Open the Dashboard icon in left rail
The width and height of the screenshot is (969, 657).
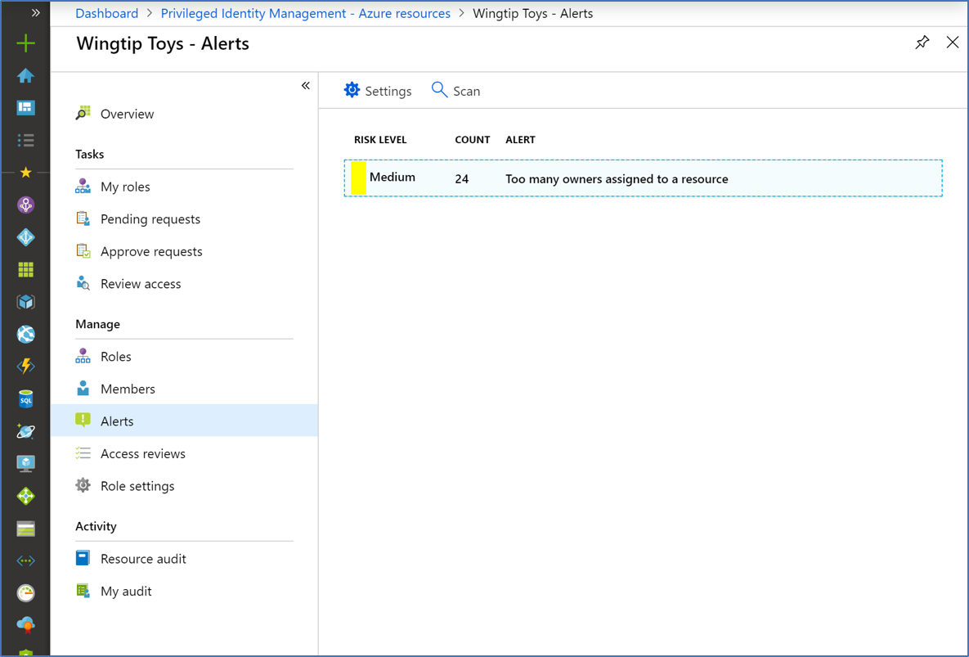[x=25, y=108]
